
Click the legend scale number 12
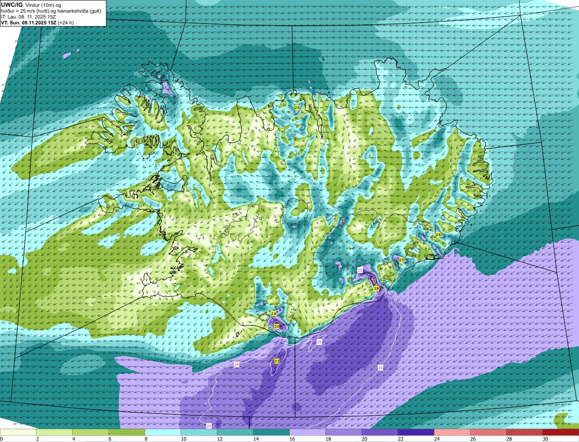point(219,439)
